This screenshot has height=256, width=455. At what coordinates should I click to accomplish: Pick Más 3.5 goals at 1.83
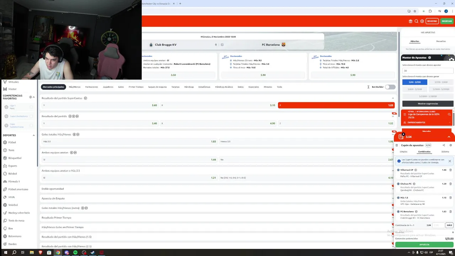pos(129,142)
